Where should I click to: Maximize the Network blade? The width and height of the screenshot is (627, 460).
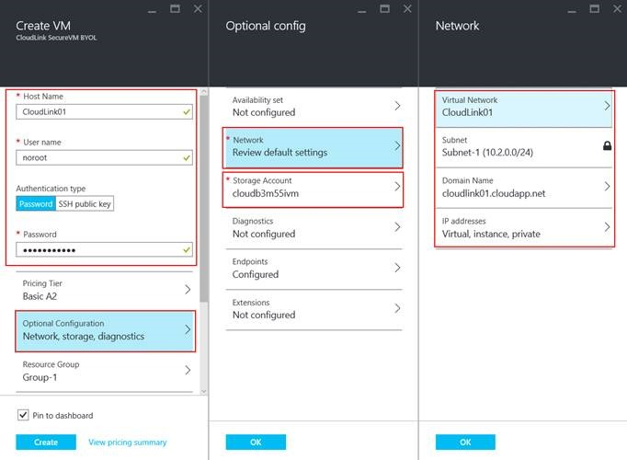click(593, 8)
